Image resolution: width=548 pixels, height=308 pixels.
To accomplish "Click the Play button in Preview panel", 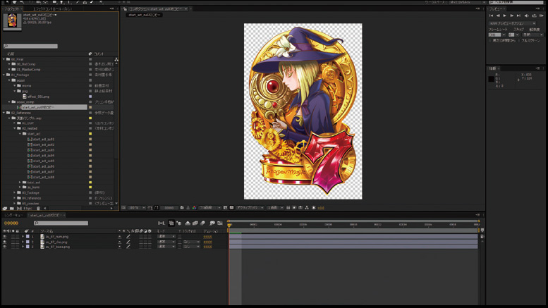I will pos(505,16).
